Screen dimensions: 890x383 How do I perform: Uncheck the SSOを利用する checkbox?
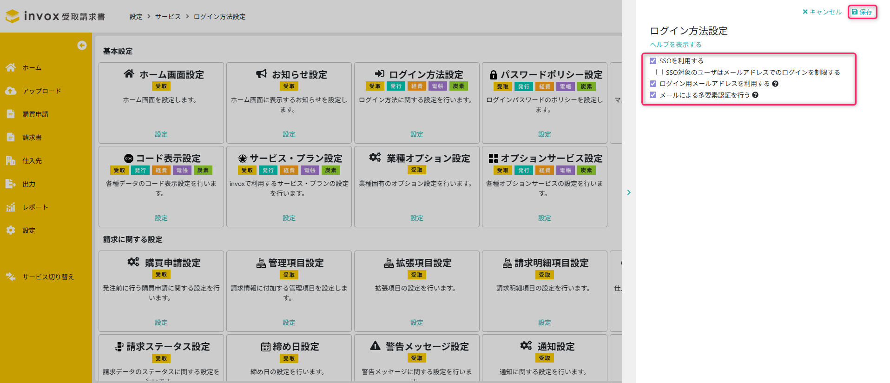coord(653,61)
